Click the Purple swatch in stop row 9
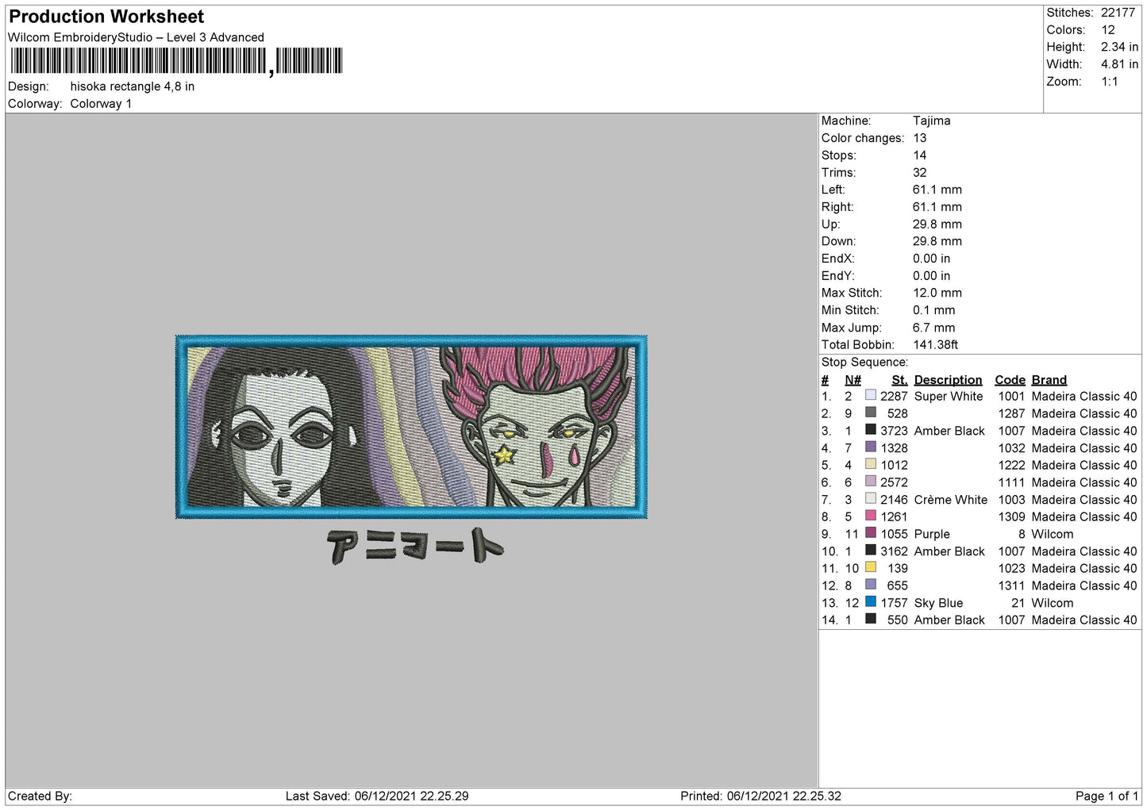Viewport: 1147px width, 810px height. 871,533
